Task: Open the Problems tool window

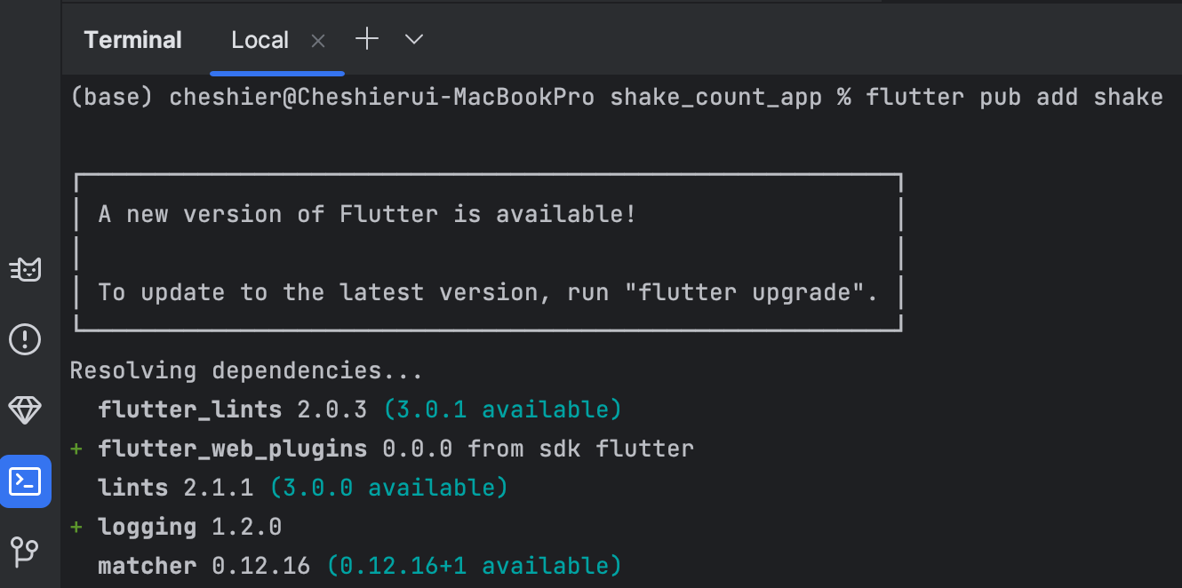Action: tap(25, 339)
